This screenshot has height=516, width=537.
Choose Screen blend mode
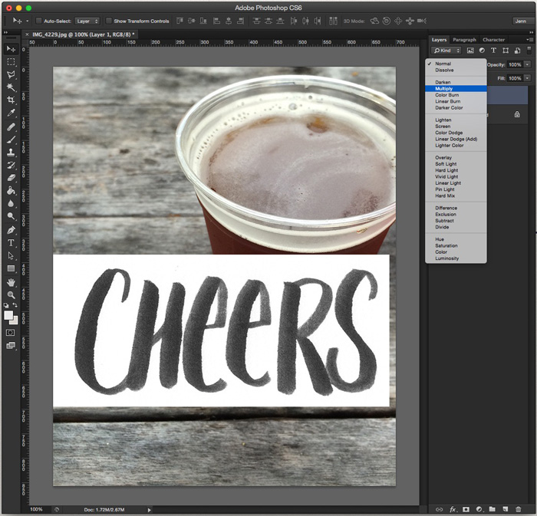pyautogui.click(x=456, y=127)
